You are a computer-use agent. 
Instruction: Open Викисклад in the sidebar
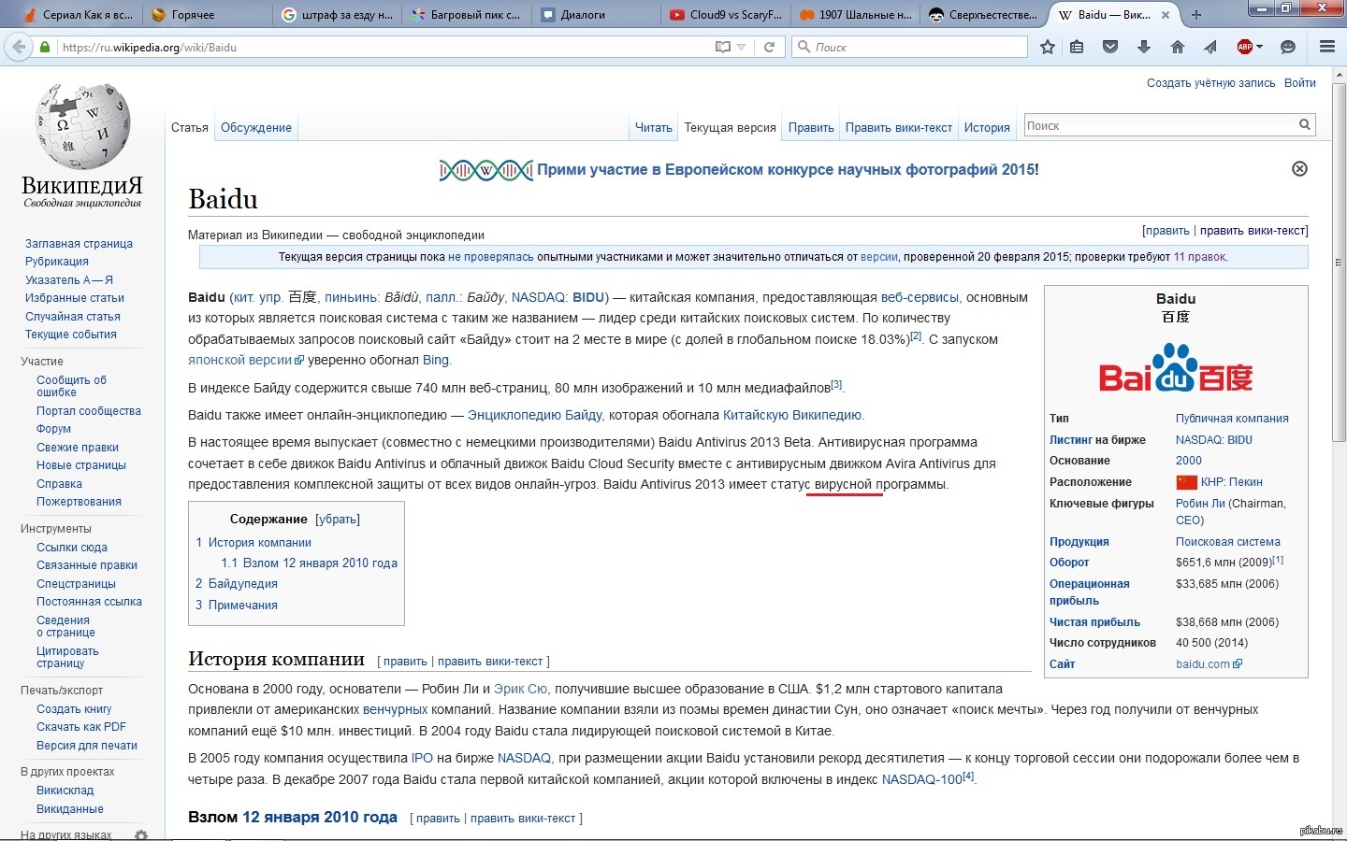[65, 791]
